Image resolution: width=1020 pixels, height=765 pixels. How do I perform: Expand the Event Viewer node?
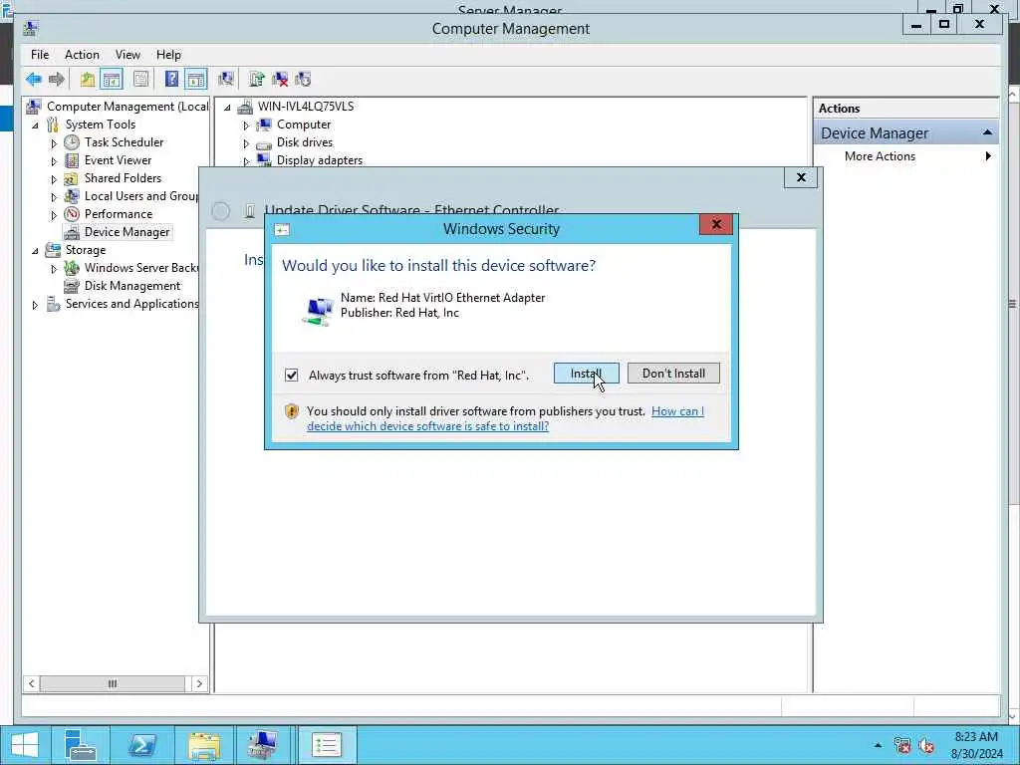54,160
